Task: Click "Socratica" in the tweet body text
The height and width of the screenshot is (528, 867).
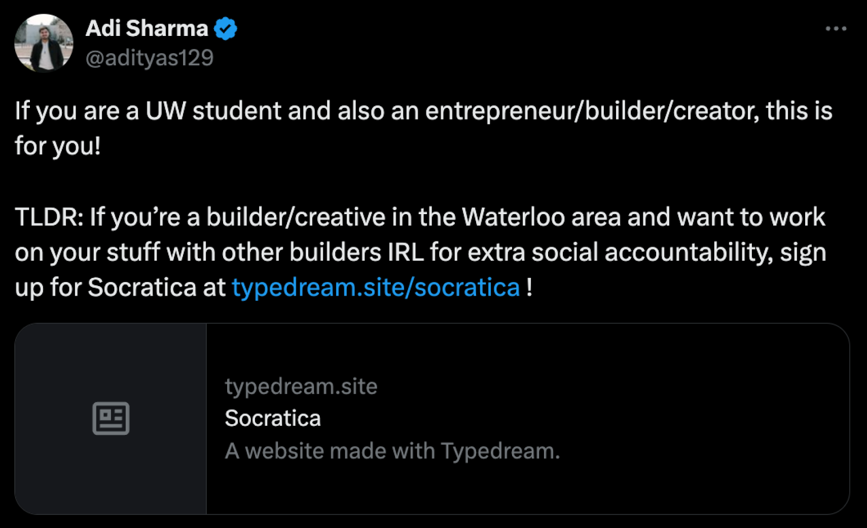Action: (142, 288)
